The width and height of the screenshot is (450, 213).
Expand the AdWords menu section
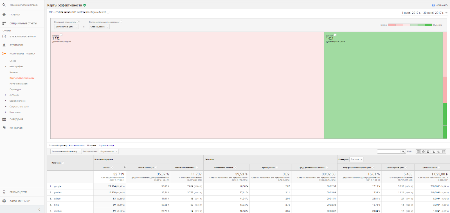pos(6,95)
